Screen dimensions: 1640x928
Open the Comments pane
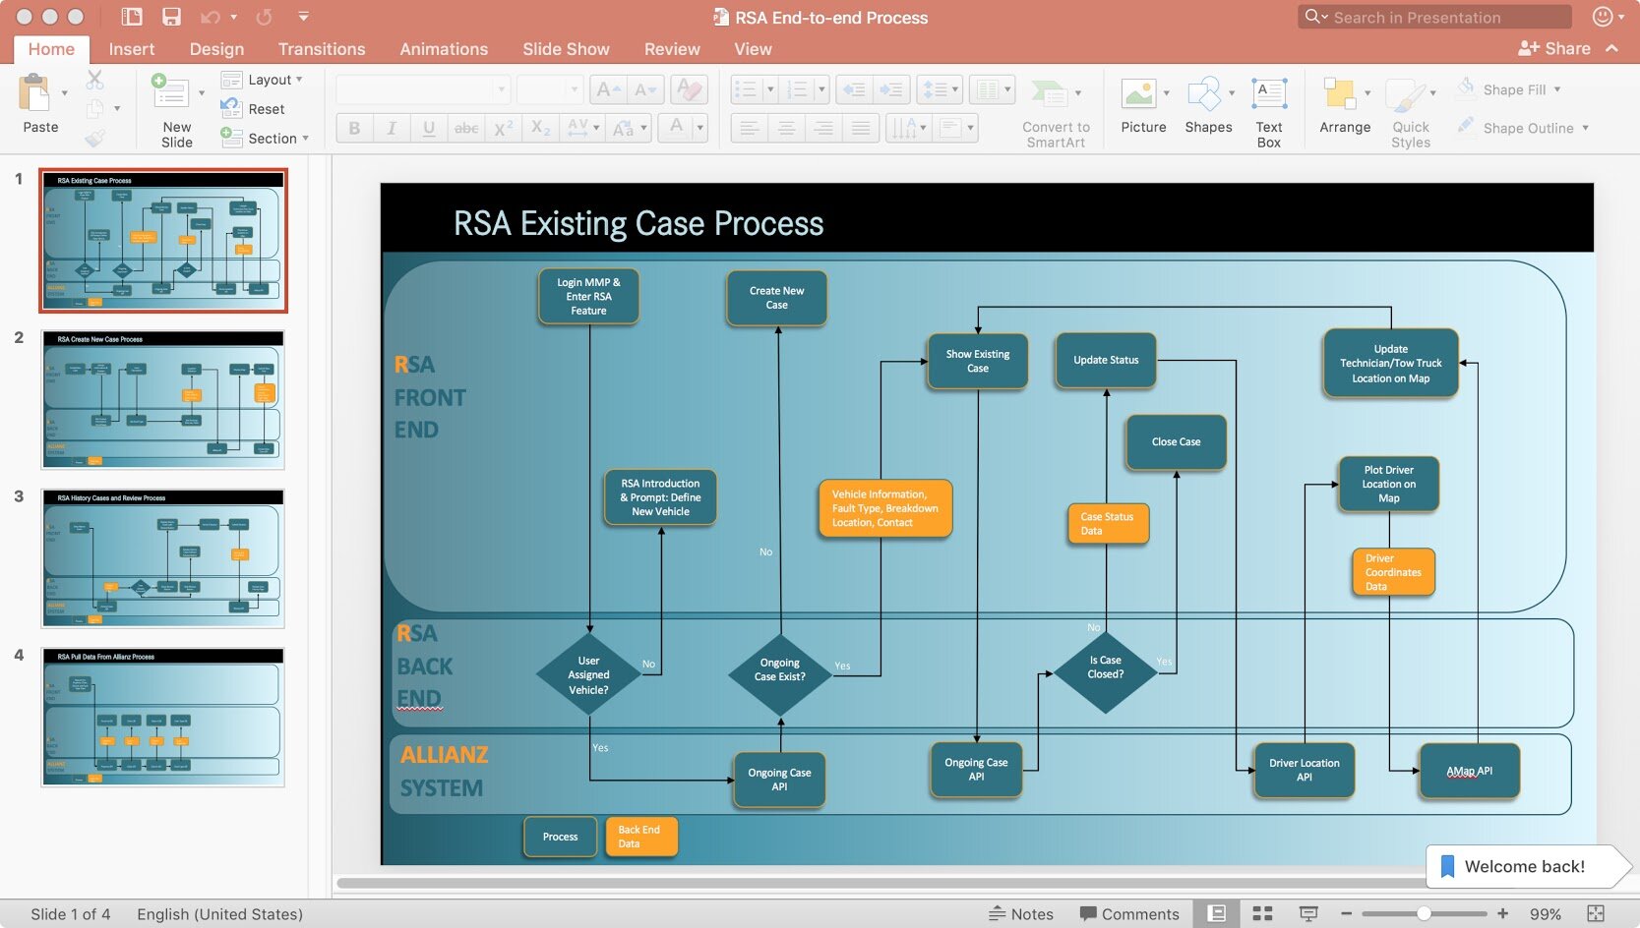1129,914
